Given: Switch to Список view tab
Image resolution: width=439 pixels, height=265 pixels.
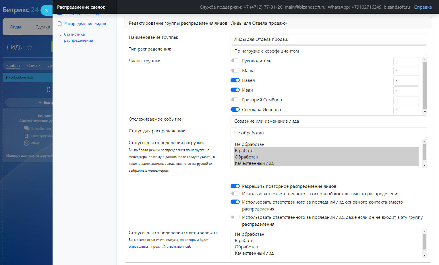Looking at the screenshot, I should [34, 65].
